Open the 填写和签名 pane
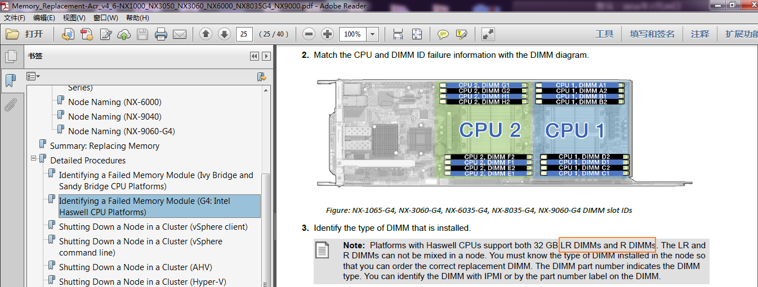The width and height of the screenshot is (758, 287). pyautogui.click(x=652, y=34)
